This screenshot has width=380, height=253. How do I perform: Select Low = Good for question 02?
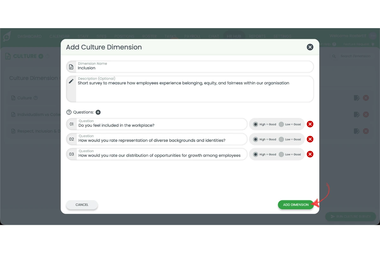281,139
